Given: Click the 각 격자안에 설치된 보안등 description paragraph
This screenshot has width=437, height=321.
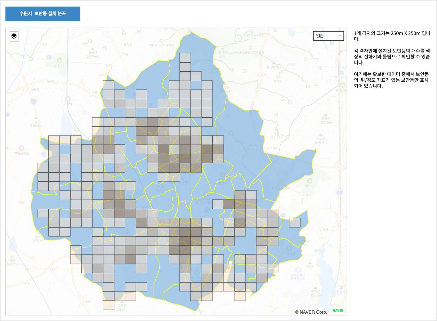Looking at the screenshot, I should pos(392,57).
